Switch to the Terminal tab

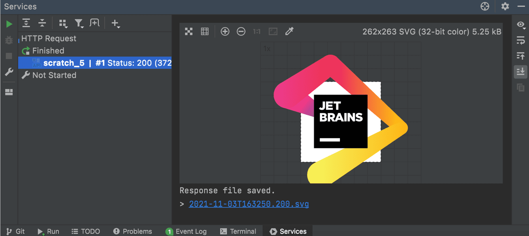pyautogui.click(x=238, y=231)
